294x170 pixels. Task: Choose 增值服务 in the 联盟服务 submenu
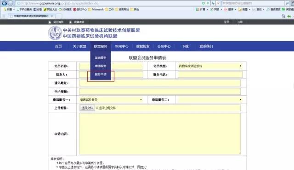pyautogui.click(x=101, y=66)
